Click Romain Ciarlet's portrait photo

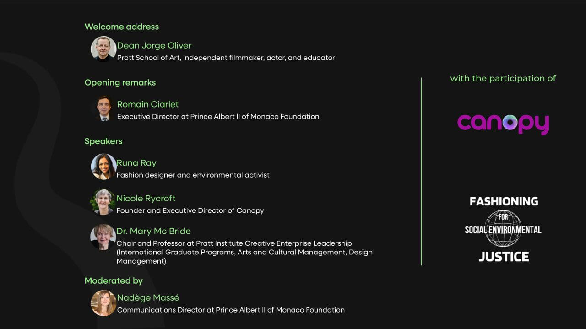point(104,108)
